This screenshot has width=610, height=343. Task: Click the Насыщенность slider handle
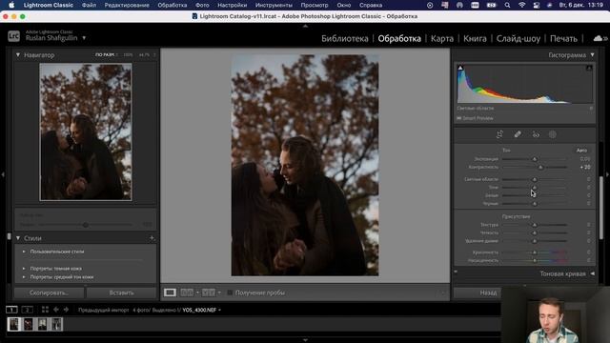[535, 260]
